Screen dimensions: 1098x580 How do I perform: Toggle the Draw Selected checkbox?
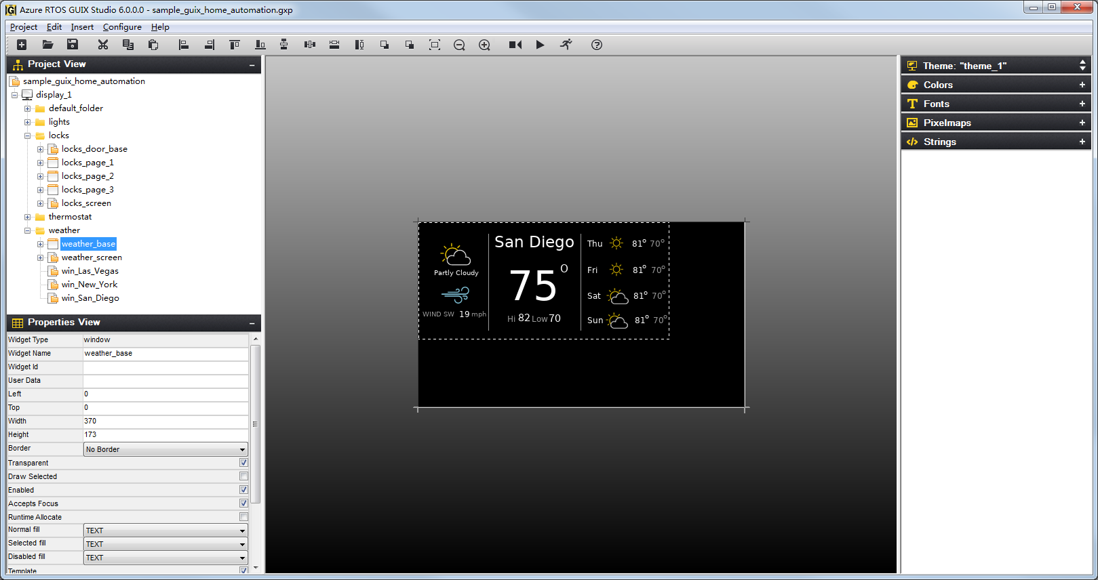243,476
